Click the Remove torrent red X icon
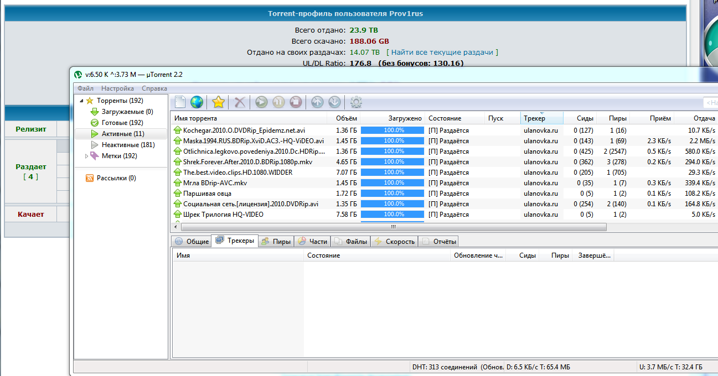The width and height of the screenshot is (718, 376). pyautogui.click(x=240, y=102)
